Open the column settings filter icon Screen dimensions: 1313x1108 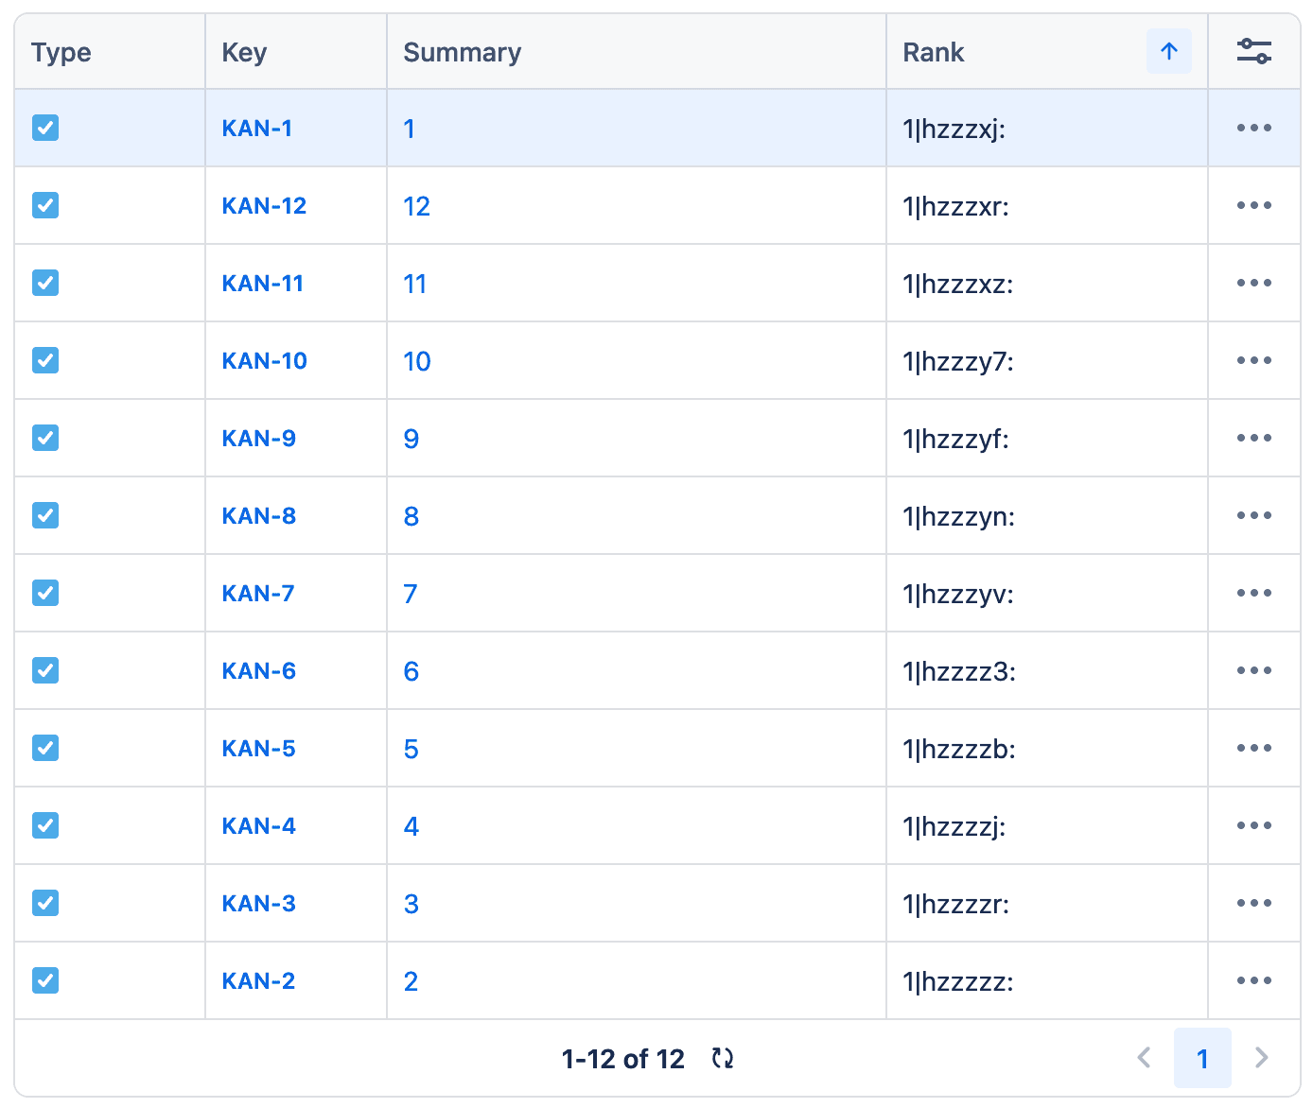tap(1253, 51)
